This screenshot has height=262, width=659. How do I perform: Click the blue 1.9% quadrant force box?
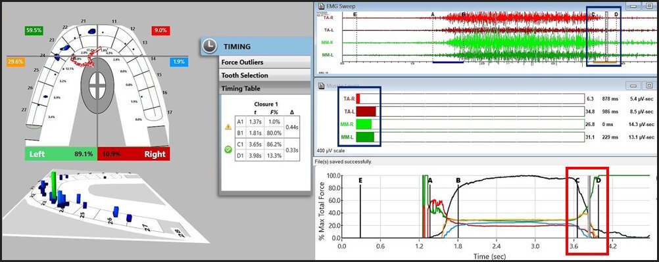(180, 62)
